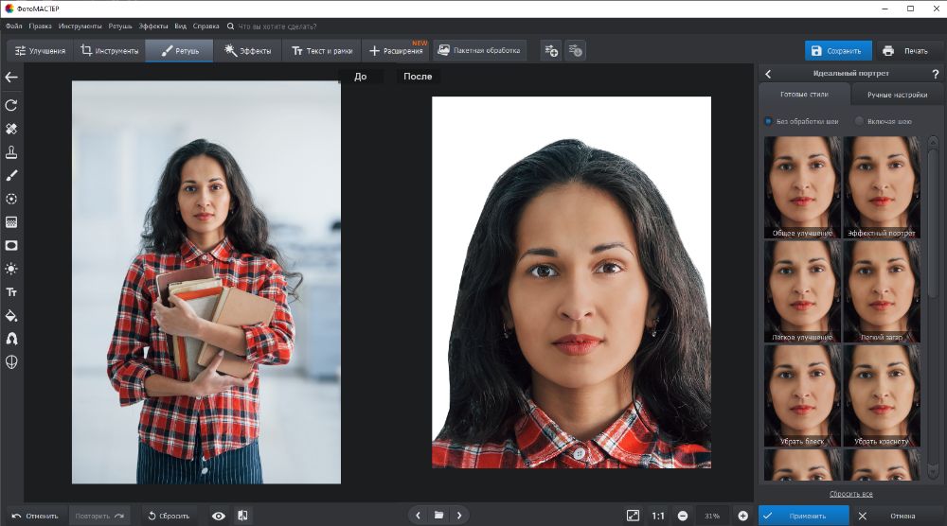Select the stamp tool in the left toolbar
The height and width of the screenshot is (526, 947).
pos(11,152)
